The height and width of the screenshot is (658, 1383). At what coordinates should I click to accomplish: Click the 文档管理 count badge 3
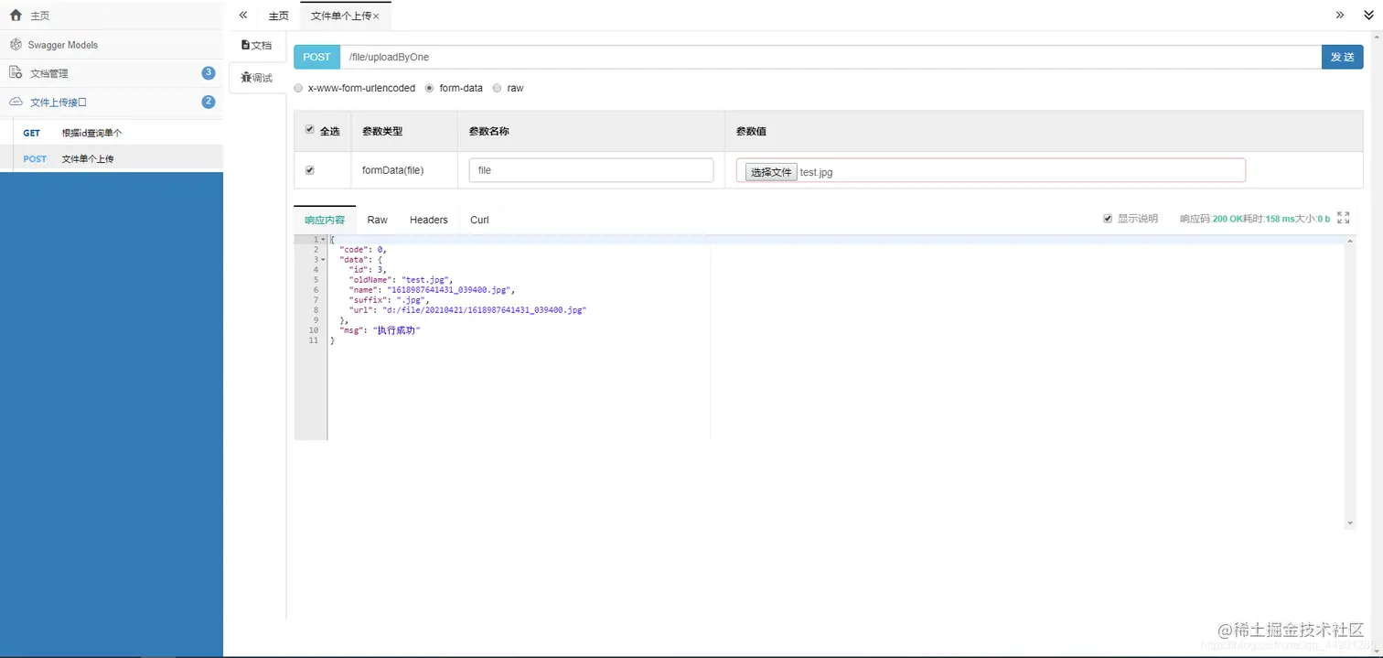point(209,72)
